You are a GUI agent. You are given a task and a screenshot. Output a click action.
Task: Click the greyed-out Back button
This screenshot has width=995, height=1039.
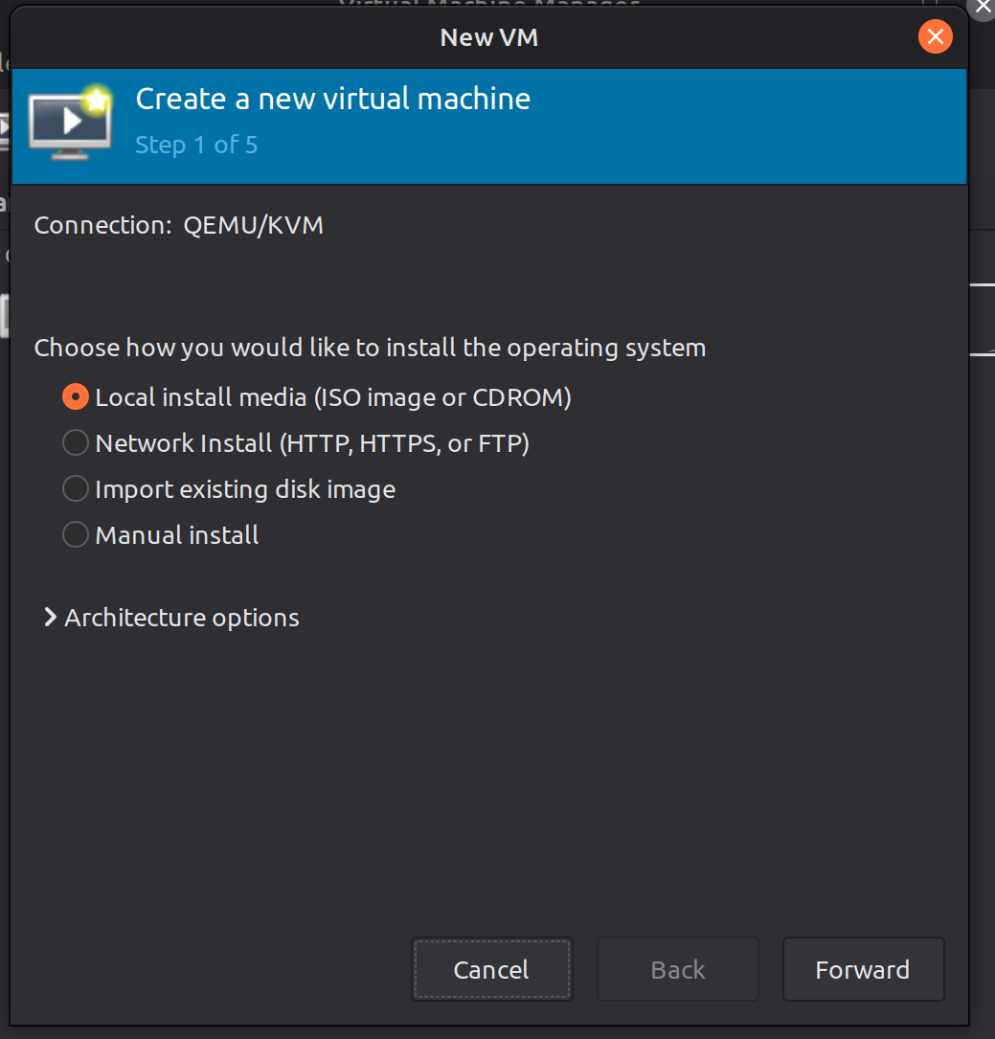point(677,969)
